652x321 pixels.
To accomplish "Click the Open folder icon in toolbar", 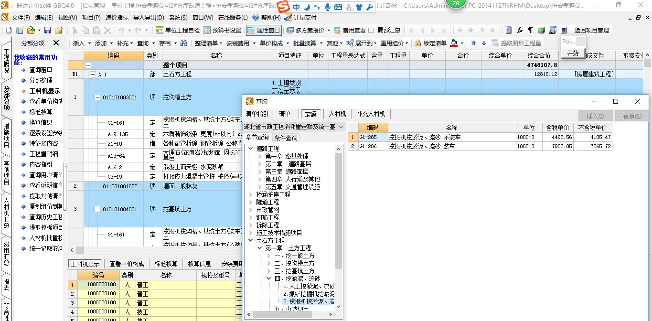I will point(30,30).
